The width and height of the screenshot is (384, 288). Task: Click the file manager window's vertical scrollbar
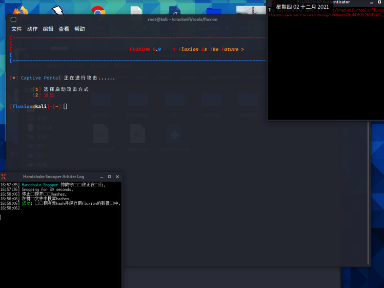368,194
